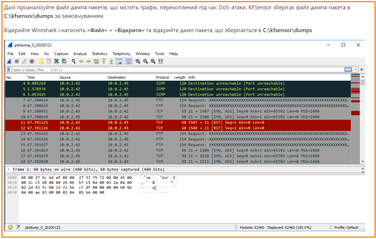Sort packets by the Protocol column header

[164, 77]
